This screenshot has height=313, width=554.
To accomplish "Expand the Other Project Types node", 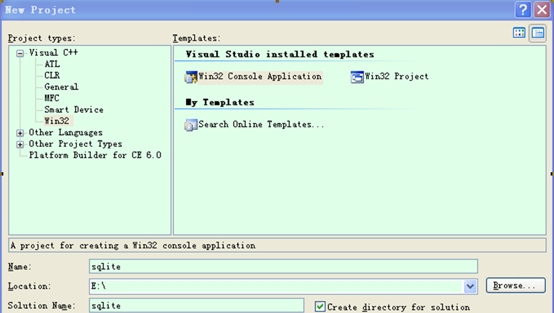I will (20, 145).
